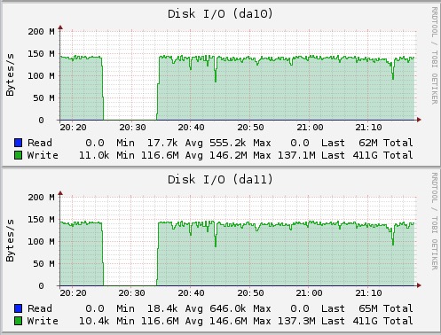Click the blue Read swatch for da10
The width and height of the screenshot is (441, 335).
coord(19,143)
